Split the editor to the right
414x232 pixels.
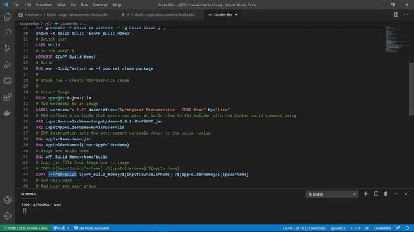(x=396, y=15)
